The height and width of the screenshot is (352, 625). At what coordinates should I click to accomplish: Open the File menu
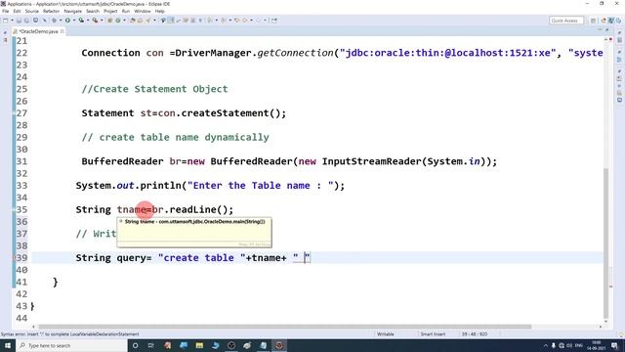(x=5, y=11)
